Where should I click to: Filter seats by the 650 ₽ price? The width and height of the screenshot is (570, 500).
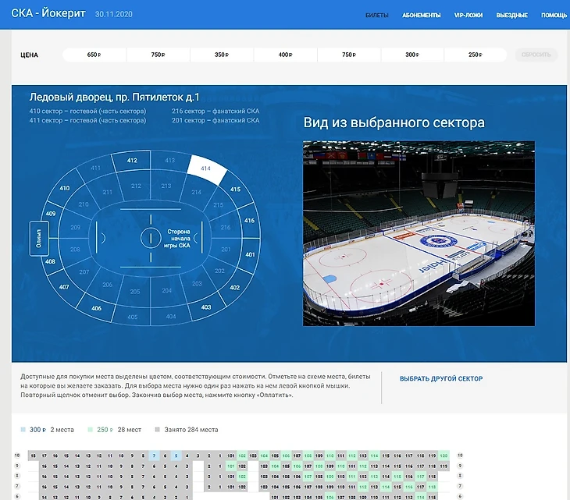94,55
